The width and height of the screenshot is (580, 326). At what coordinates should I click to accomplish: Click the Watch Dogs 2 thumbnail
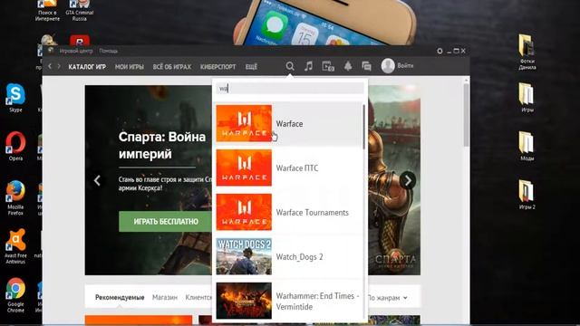244,256
